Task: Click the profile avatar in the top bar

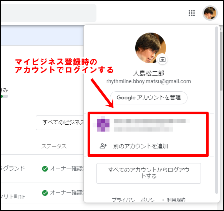Action: pos(210,13)
